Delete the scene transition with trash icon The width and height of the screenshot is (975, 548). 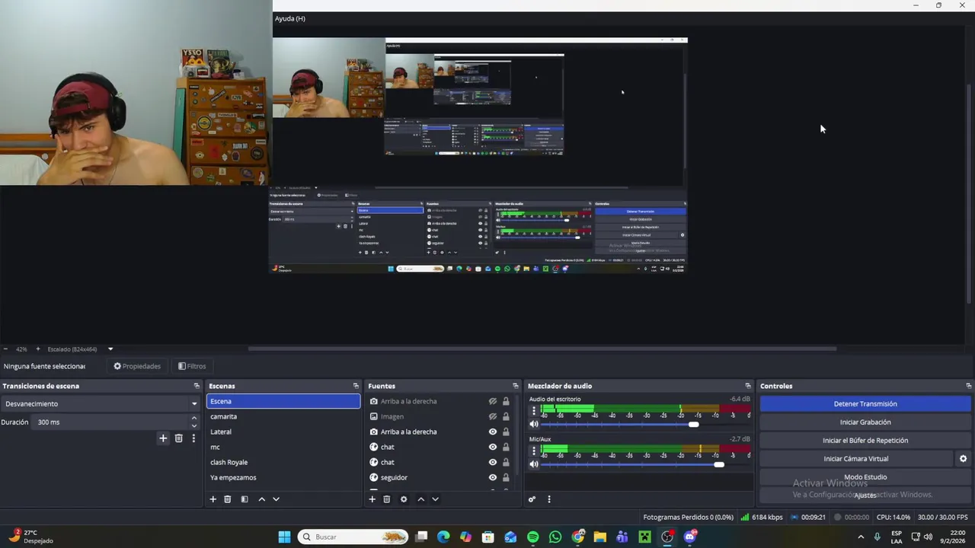click(x=179, y=438)
